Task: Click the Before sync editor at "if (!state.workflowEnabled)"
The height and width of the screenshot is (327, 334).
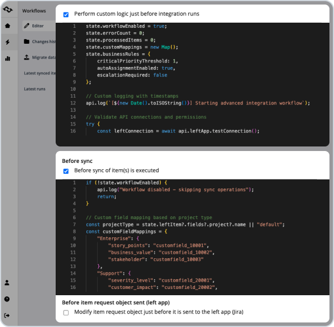Action: click(127, 182)
